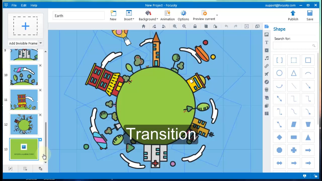Open the Shape panel from sidebar

267,27
